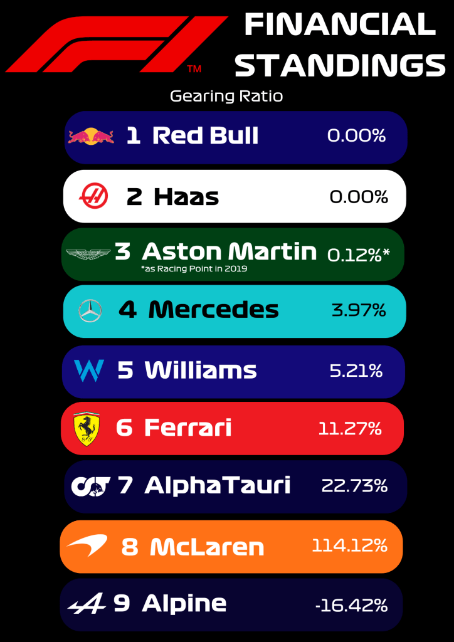This screenshot has height=642, width=454.
Task: Select the Red Bull team name
Action: tap(205, 135)
